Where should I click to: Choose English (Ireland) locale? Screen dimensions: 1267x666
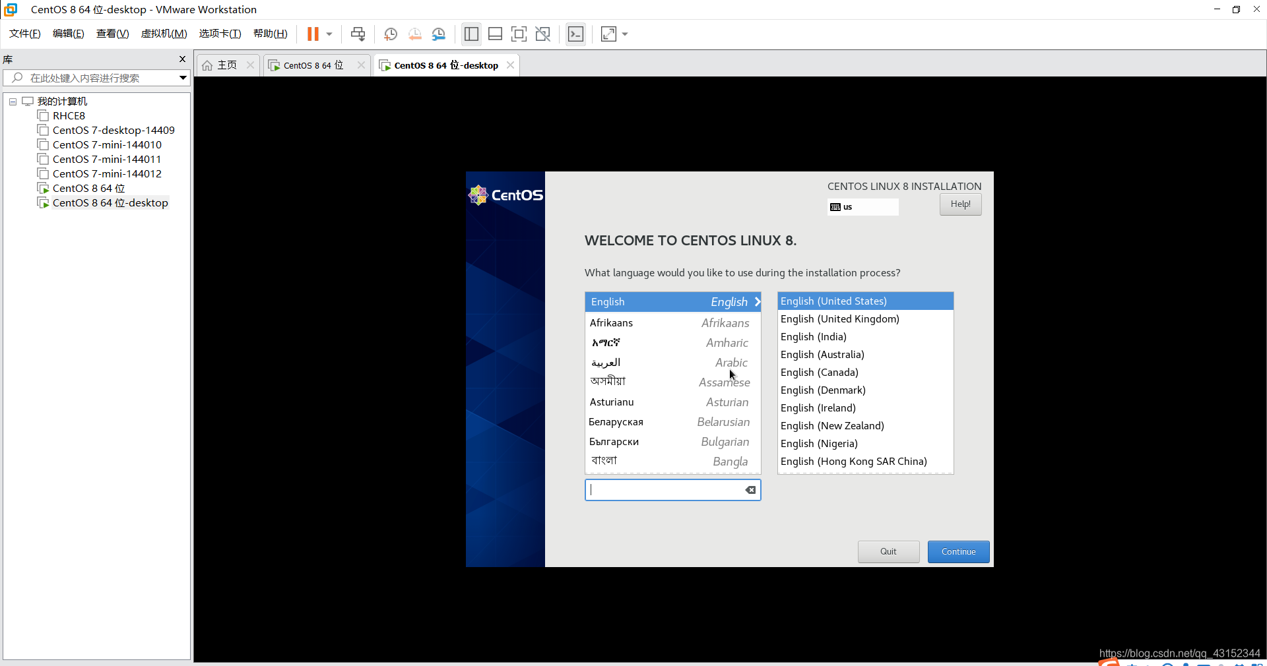[x=866, y=408]
